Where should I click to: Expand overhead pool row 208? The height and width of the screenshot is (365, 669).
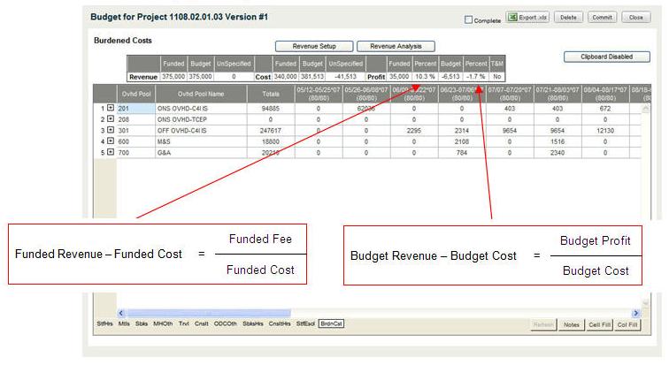pyautogui.click(x=110, y=119)
